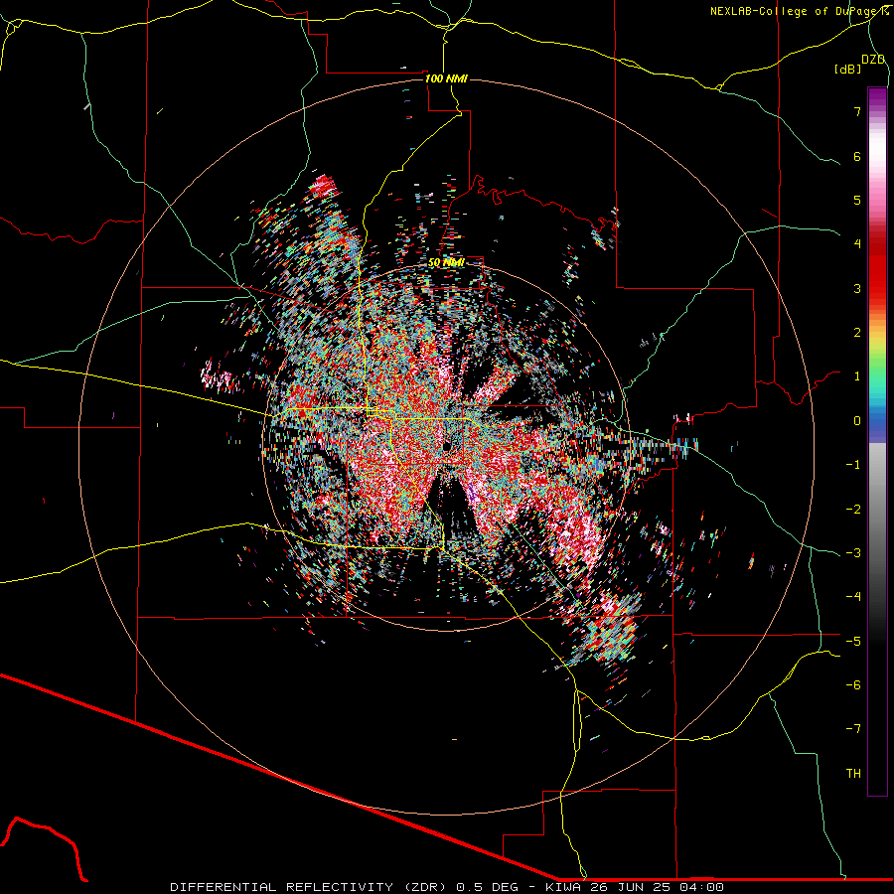894x894 pixels.
Task: Click the 3 value on color scale
Action: (x=857, y=288)
